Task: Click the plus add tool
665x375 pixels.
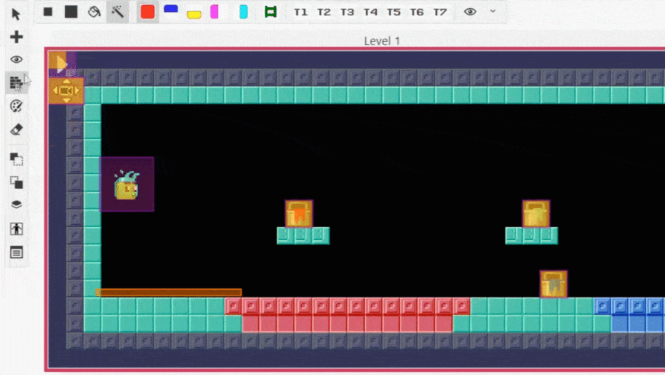Action: tap(16, 37)
